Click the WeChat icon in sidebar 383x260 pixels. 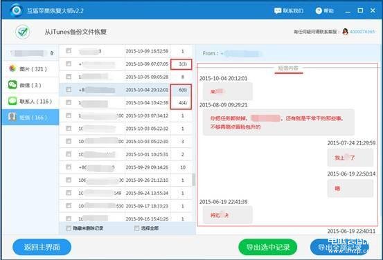point(12,84)
